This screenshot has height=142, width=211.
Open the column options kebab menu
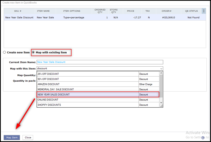tap(204, 11)
